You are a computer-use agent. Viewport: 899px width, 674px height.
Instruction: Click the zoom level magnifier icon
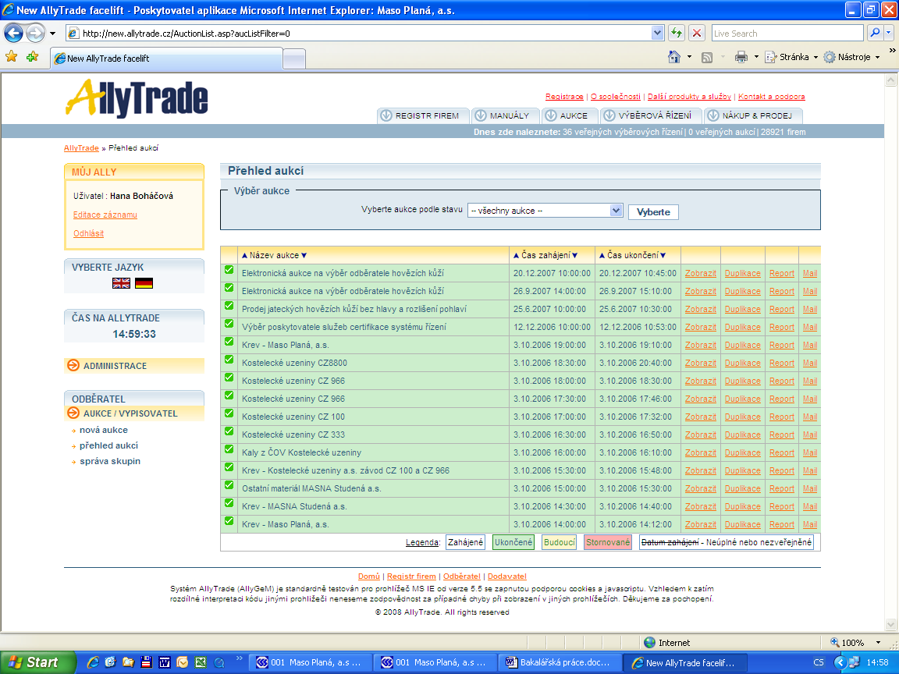(835, 643)
